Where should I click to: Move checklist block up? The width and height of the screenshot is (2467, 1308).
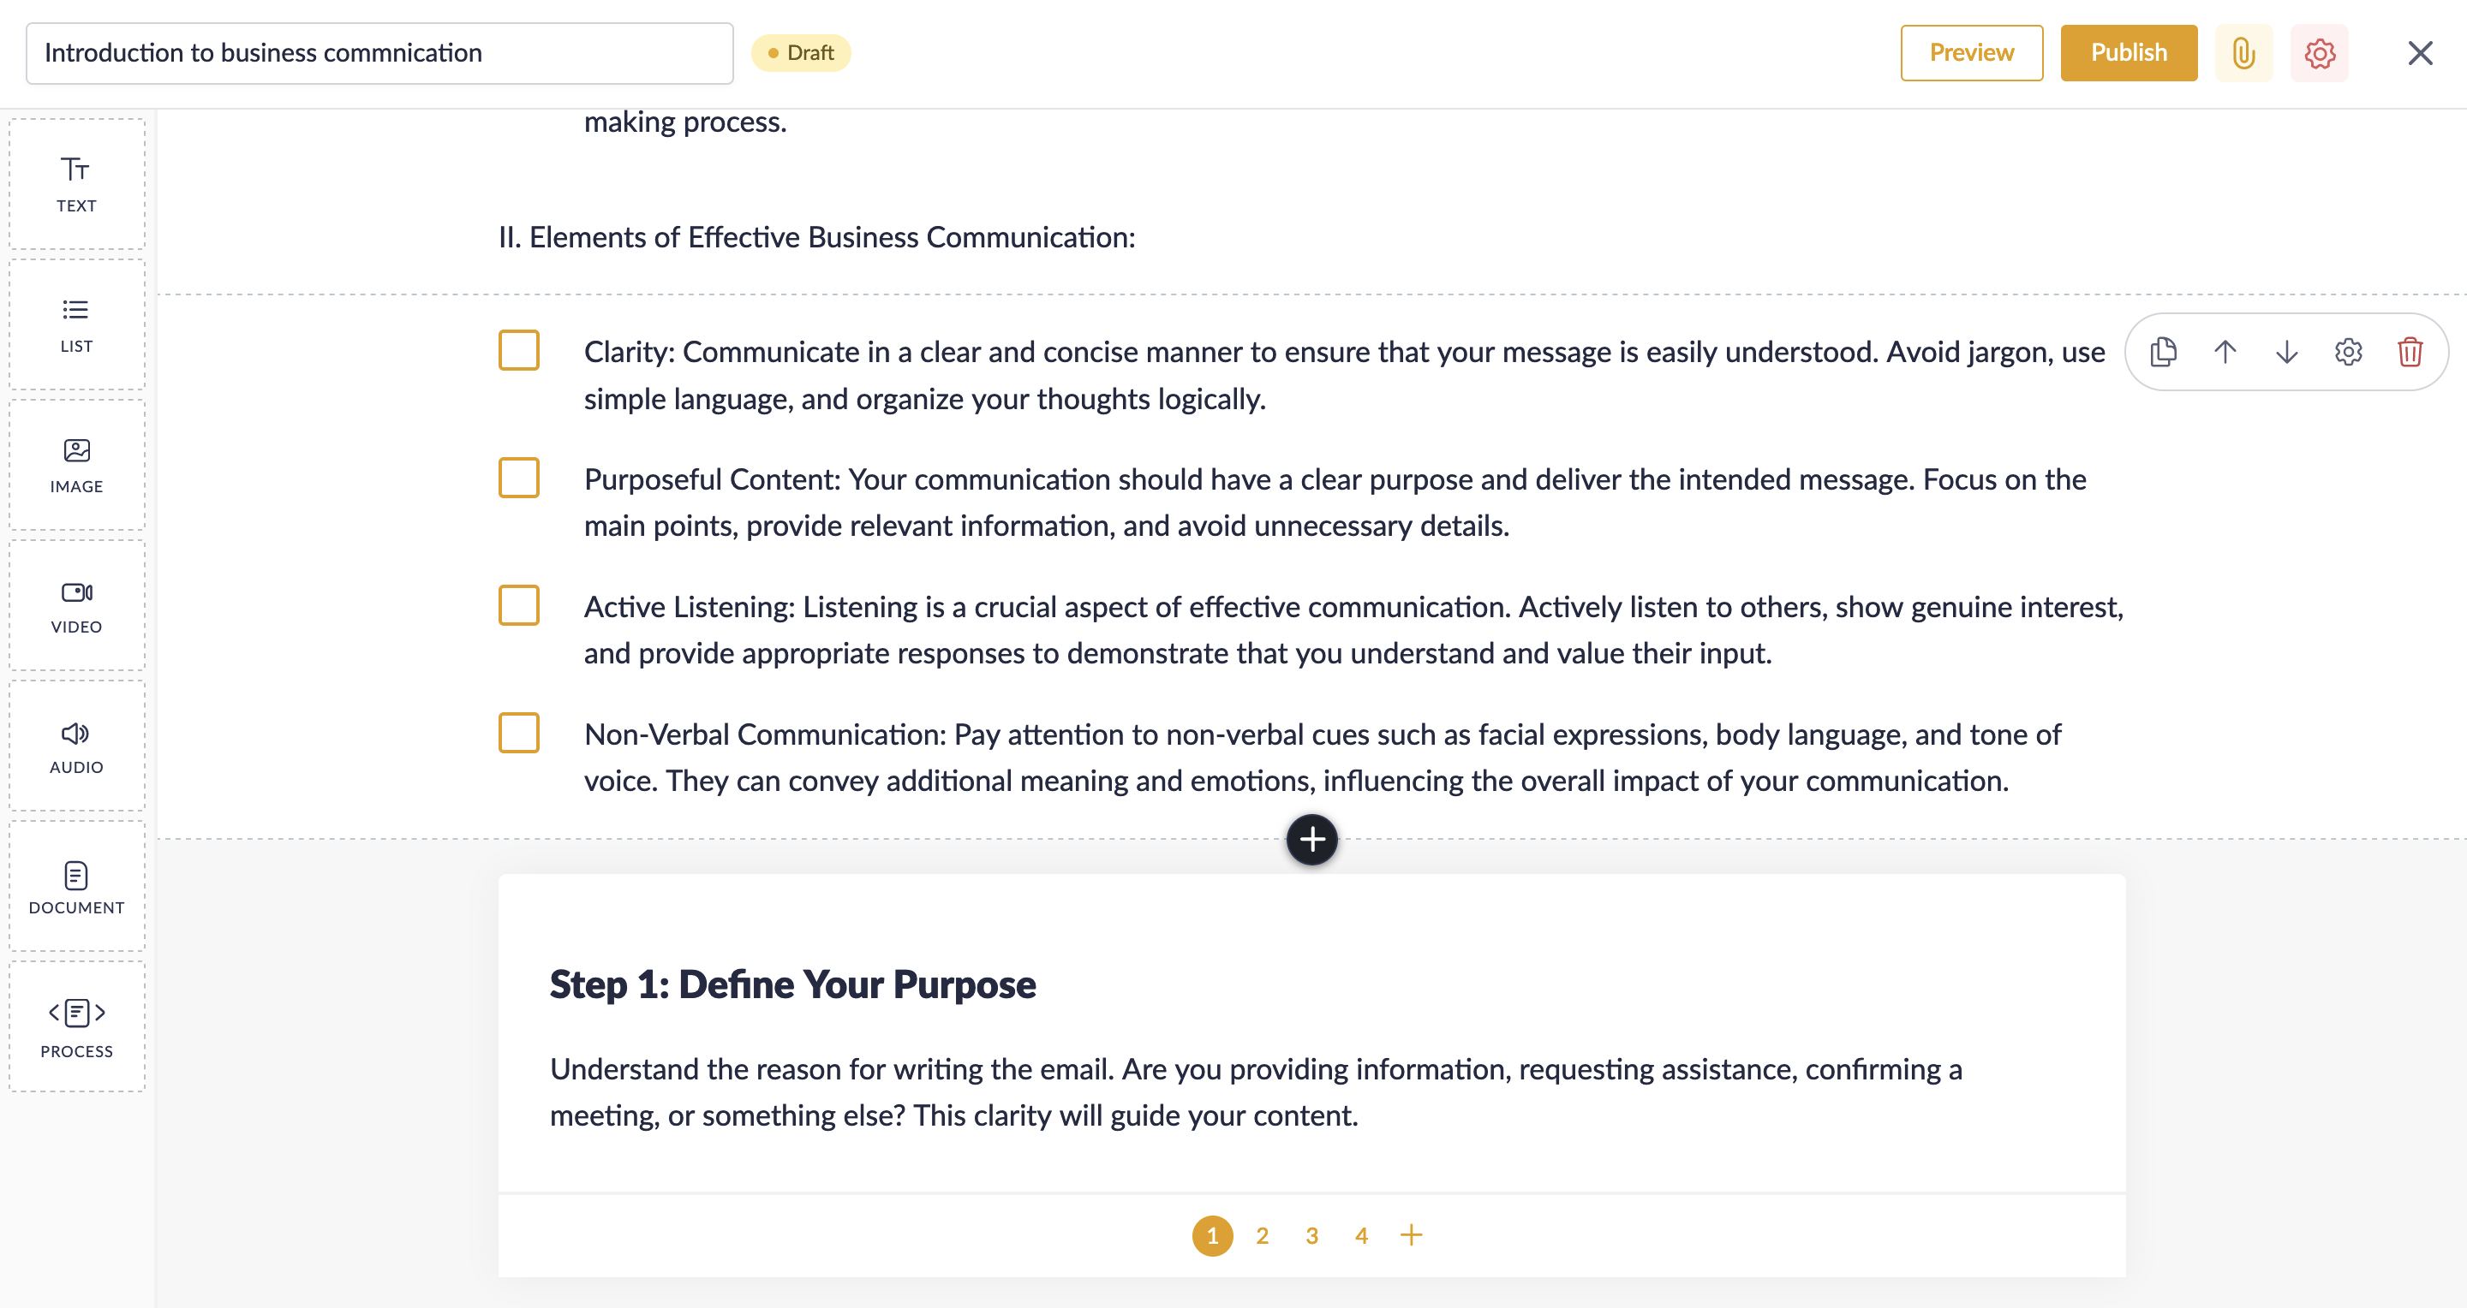(2225, 352)
